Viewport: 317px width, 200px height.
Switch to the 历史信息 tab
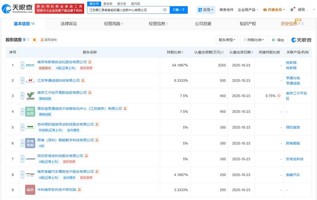(289, 24)
